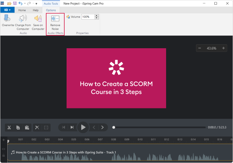Toggle Track 1 visibility eye
This screenshot has height=163, width=233.
(x=4, y=149)
